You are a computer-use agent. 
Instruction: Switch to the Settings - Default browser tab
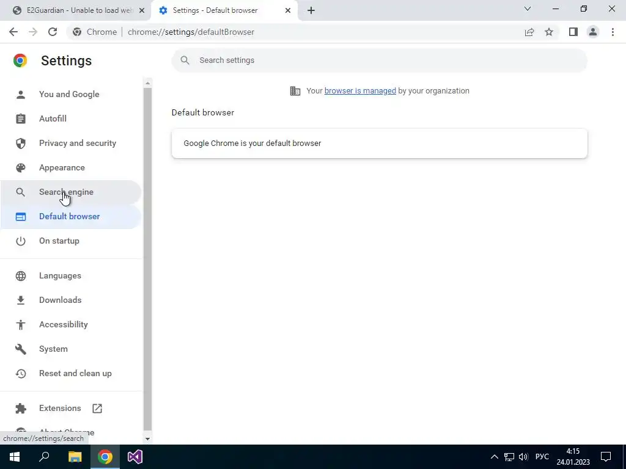click(224, 10)
